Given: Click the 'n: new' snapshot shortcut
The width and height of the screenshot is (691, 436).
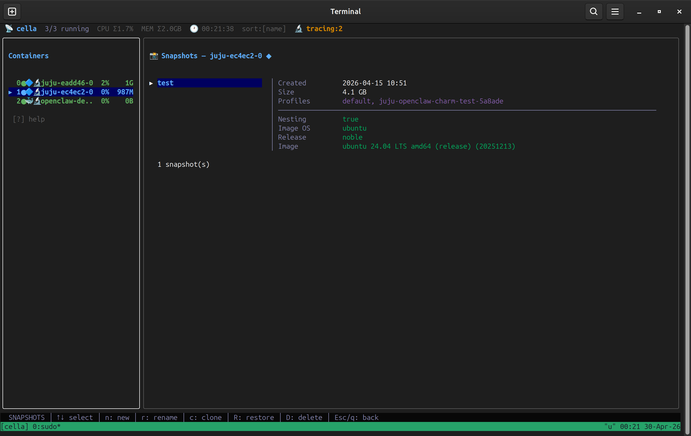Looking at the screenshot, I should (117, 417).
